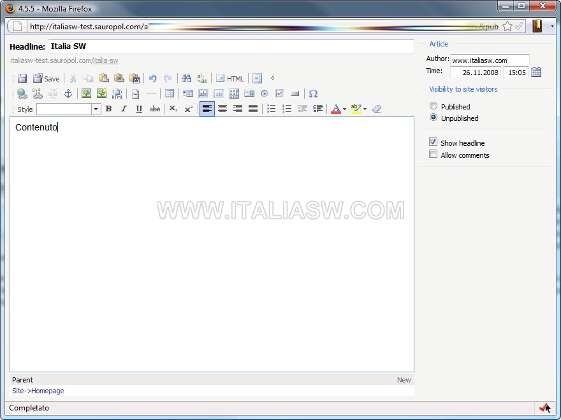Insert a link with the globe chain icon
561x420 pixels.
click(x=22, y=94)
